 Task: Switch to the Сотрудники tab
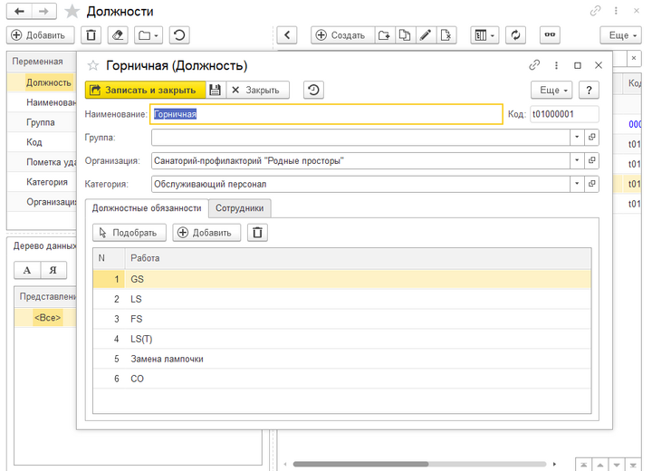point(239,208)
